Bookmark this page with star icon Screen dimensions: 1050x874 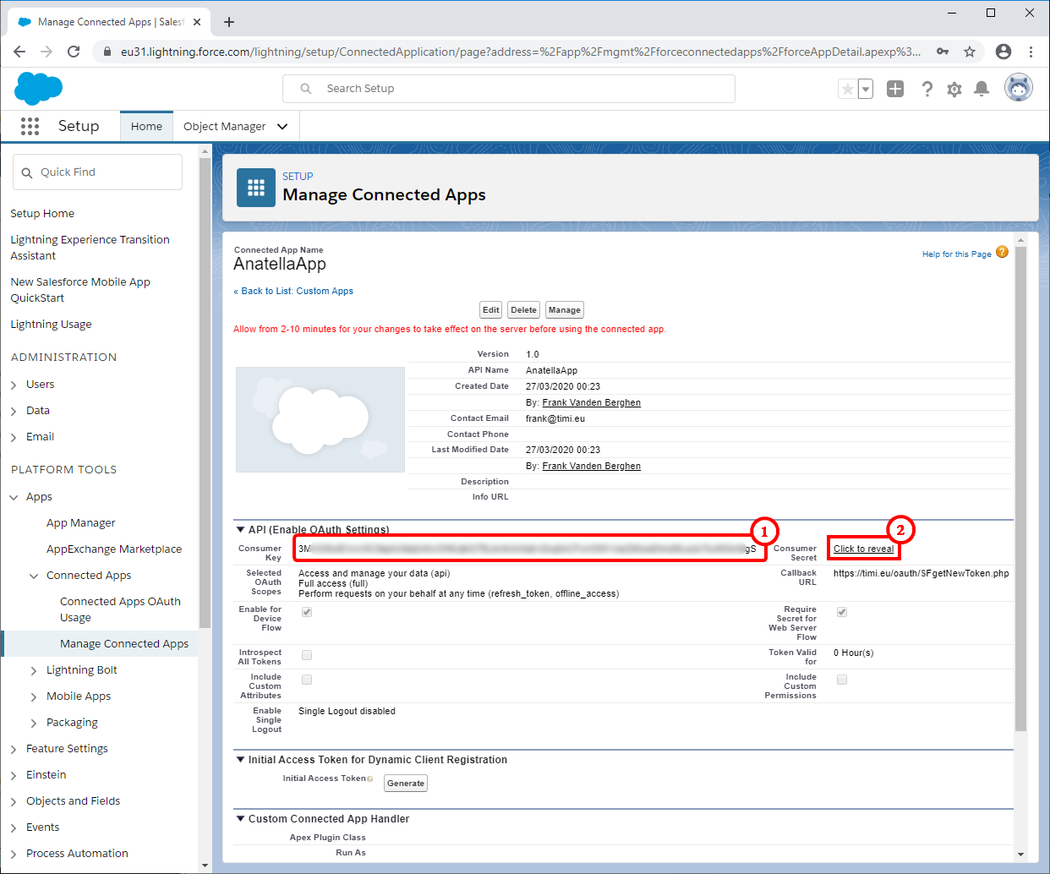pos(970,52)
